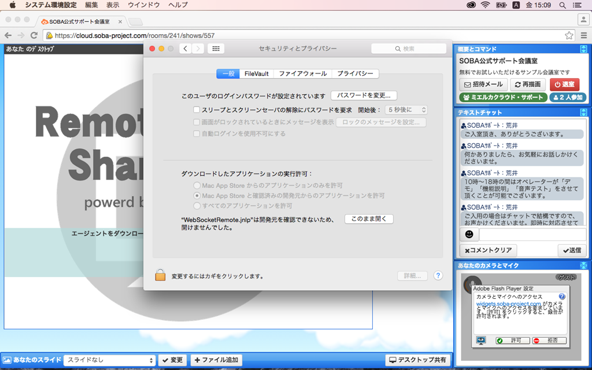Collapse the 概要とコマンド panel
This screenshot has width=592, height=370.
pos(583,49)
